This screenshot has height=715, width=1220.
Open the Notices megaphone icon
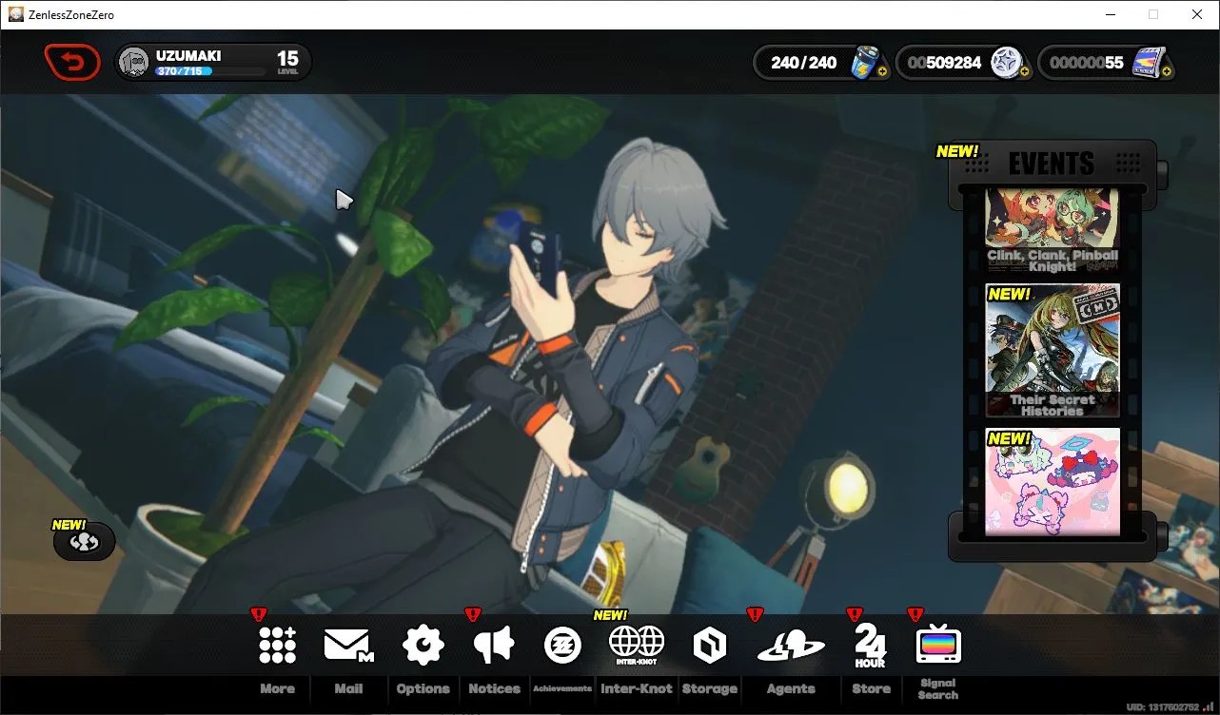[494, 646]
